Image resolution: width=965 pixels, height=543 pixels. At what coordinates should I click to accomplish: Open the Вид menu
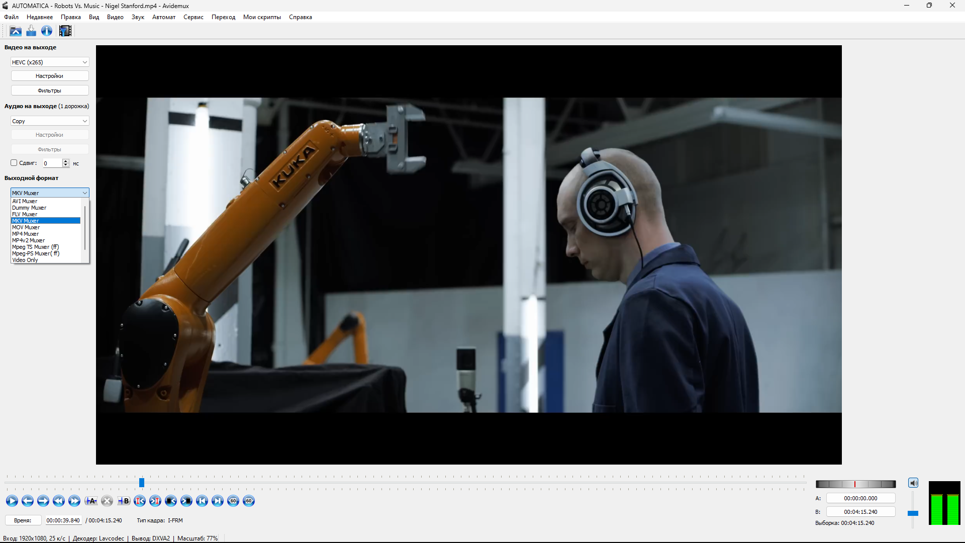94,17
